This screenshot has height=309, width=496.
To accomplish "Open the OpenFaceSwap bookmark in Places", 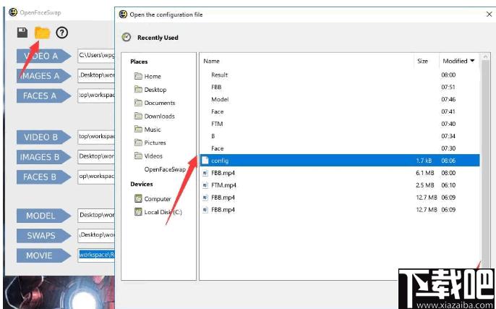I will (165, 169).
